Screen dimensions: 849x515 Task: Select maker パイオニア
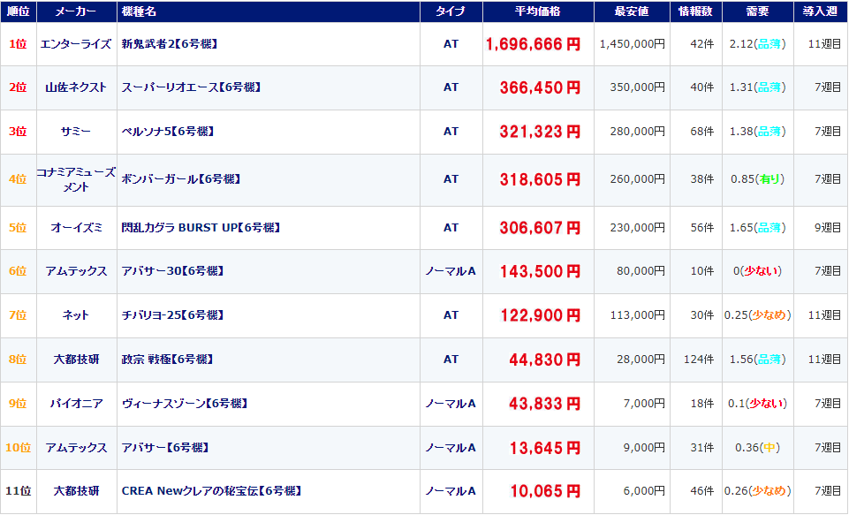pyautogui.click(x=76, y=404)
